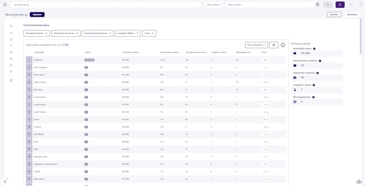365x186 pixels.
Task: Click the purple search magnifier button
Action: click(340, 5)
